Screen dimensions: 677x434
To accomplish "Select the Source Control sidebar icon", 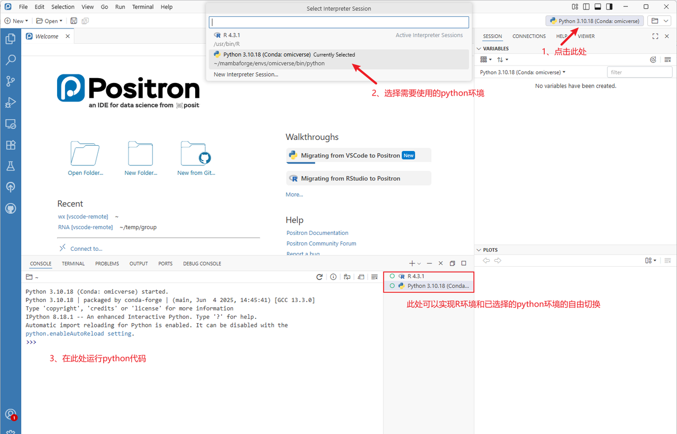I will click(11, 81).
